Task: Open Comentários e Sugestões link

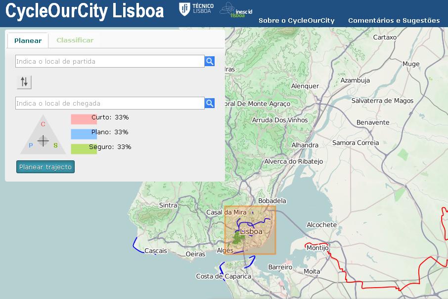Action: pos(394,20)
